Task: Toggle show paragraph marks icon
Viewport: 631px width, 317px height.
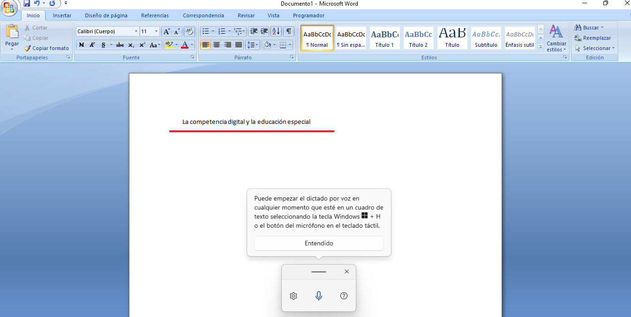Action: (289, 31)
